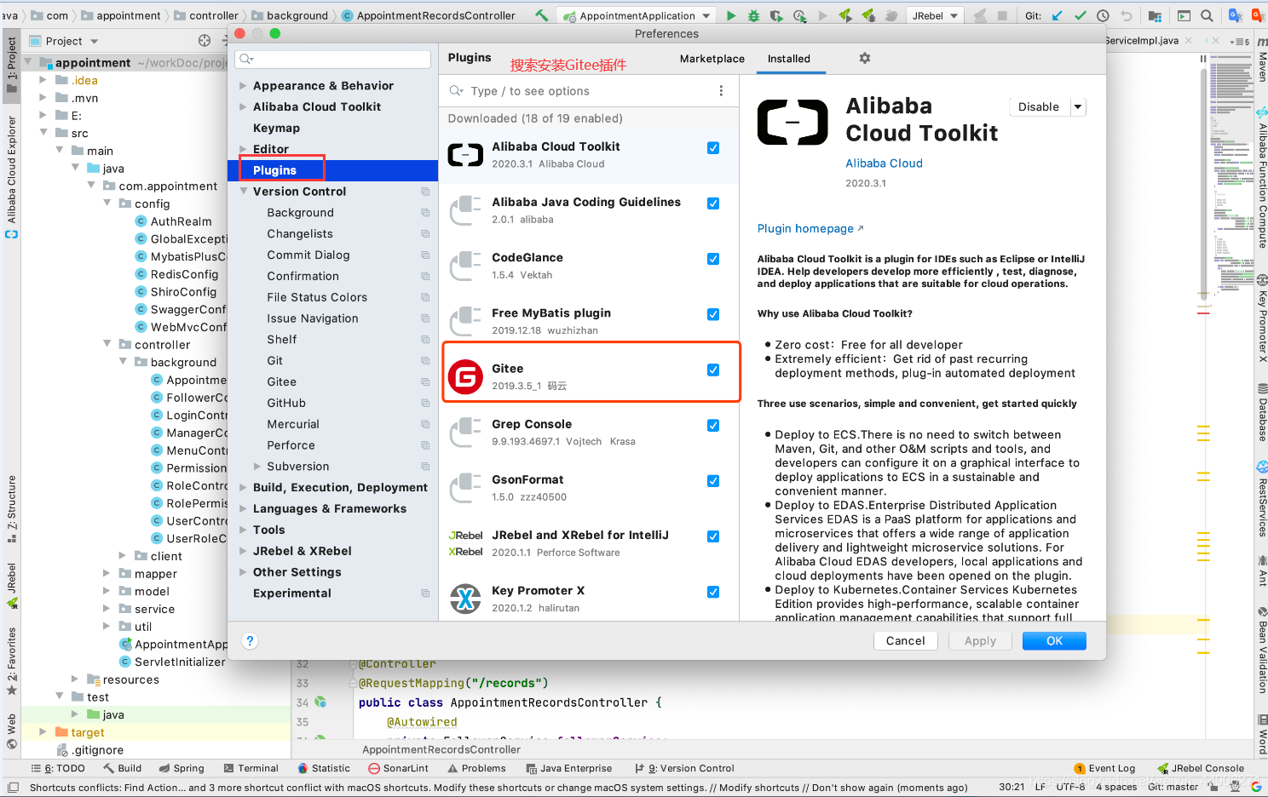Switch to the Installed tab
The image size is (1268, 797).
(789, 59)
